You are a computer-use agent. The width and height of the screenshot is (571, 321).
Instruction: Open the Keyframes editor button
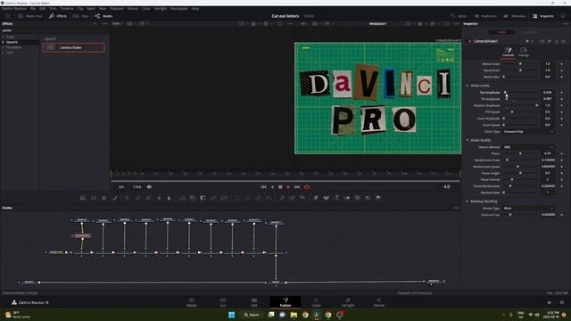[x=485, y=16]
